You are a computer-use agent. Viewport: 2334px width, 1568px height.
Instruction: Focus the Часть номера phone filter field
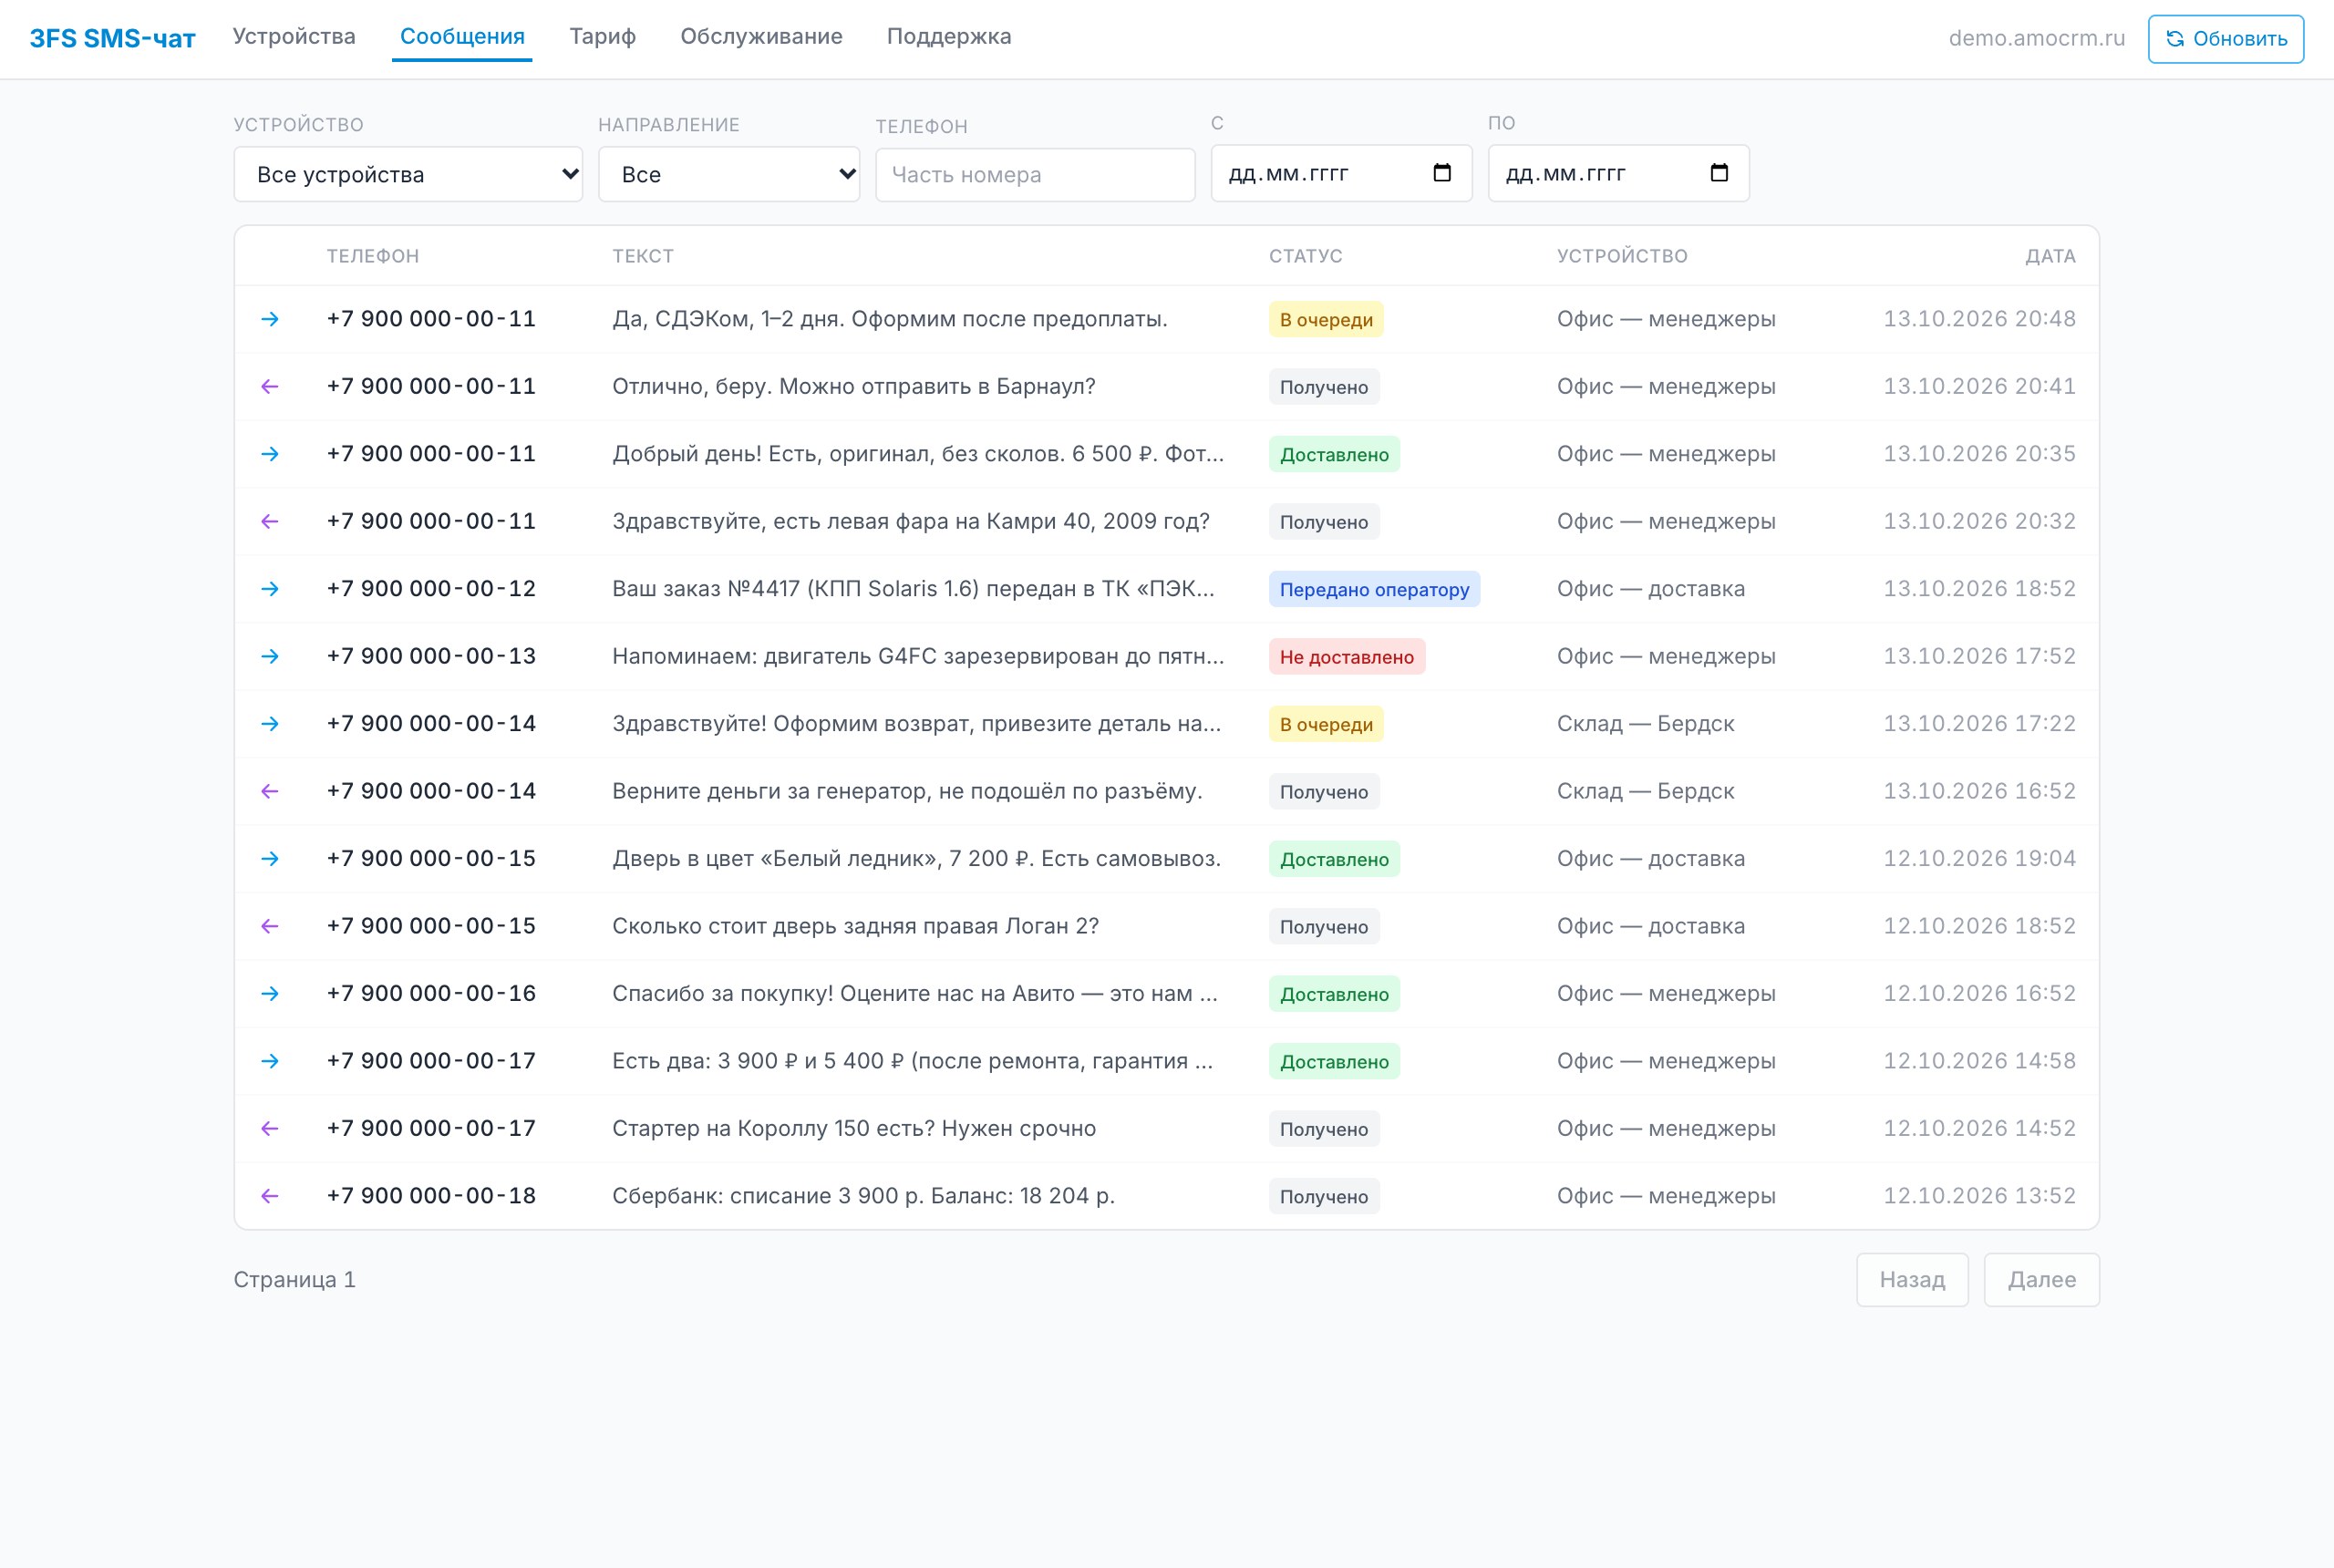coord(1035,175)
